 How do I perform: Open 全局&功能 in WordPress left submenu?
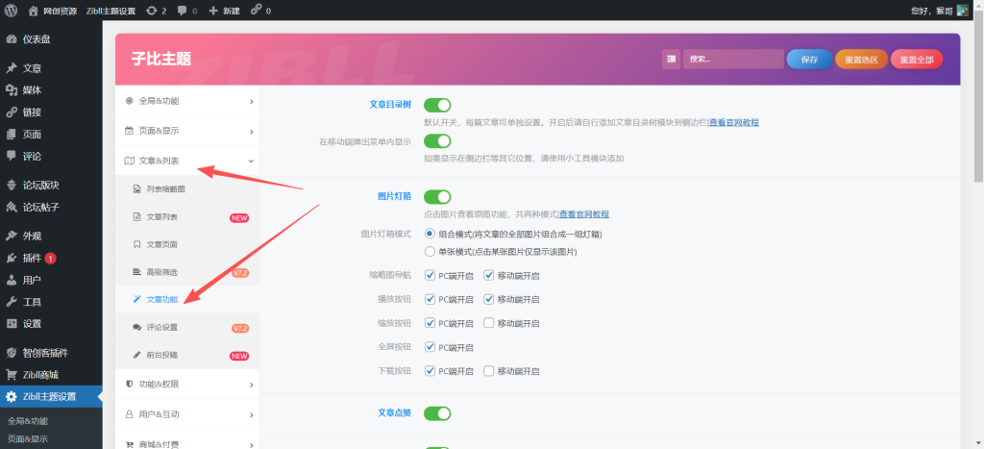28,421
